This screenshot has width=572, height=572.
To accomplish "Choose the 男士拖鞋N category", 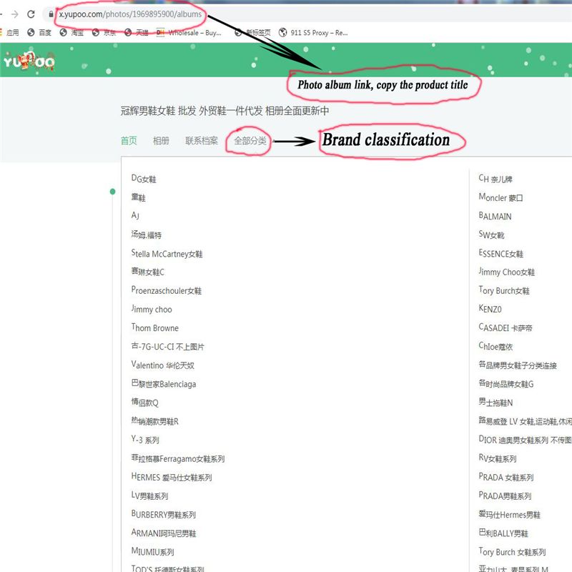I will (495, 403).
